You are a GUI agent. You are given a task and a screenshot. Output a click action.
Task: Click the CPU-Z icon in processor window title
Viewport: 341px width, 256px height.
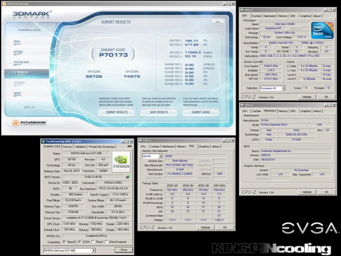pos(242,10)
